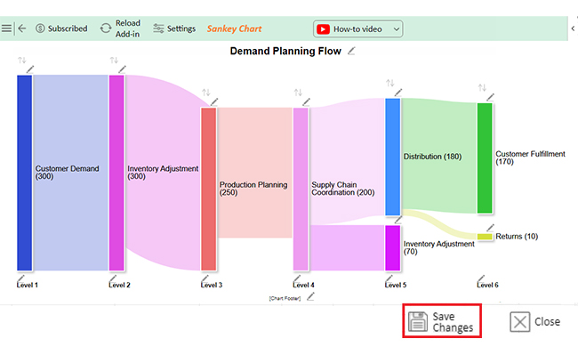Go back with the left arrow icon
Viewport: 578px width, 347px height.
click(x=22, y=28)
